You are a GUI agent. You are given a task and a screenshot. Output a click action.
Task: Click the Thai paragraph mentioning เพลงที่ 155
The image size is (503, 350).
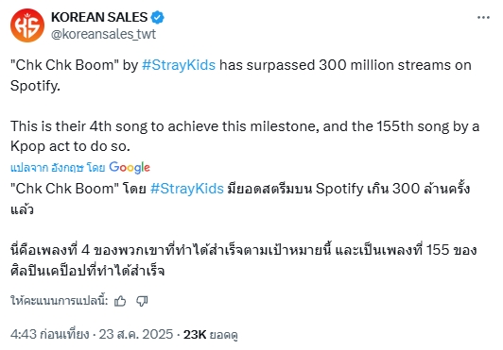click(244, 260)
